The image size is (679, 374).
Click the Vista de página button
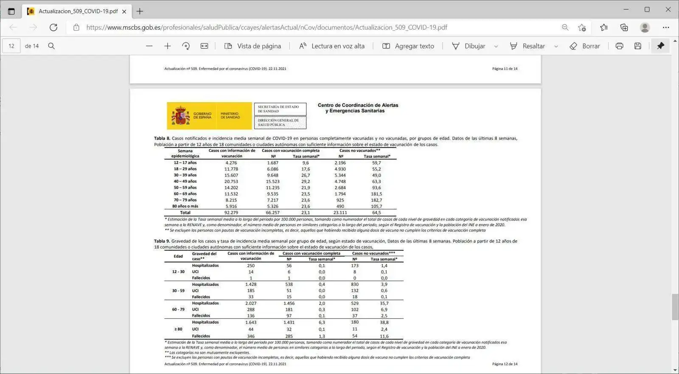(x=253, y=46)
